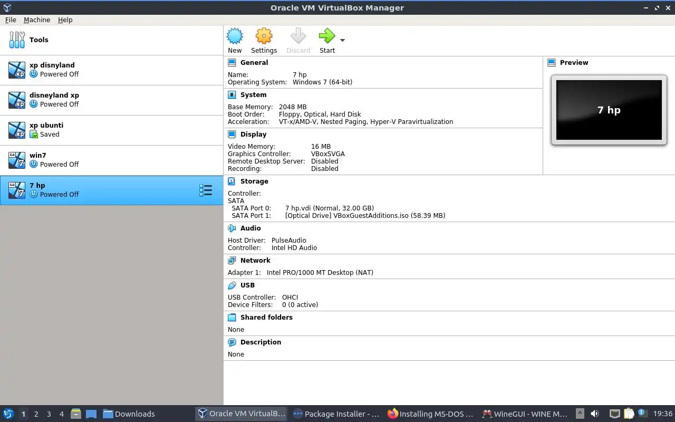Viewport: 675px width, 422px height.
Task: Click the Description section speech bubble icon
Action: click(232, 342)
